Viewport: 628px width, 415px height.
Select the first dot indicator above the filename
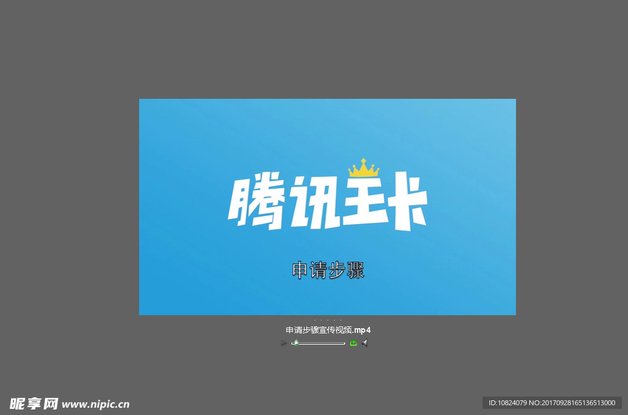315,320
